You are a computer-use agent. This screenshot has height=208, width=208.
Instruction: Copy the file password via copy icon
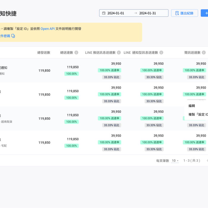(13, 36)
